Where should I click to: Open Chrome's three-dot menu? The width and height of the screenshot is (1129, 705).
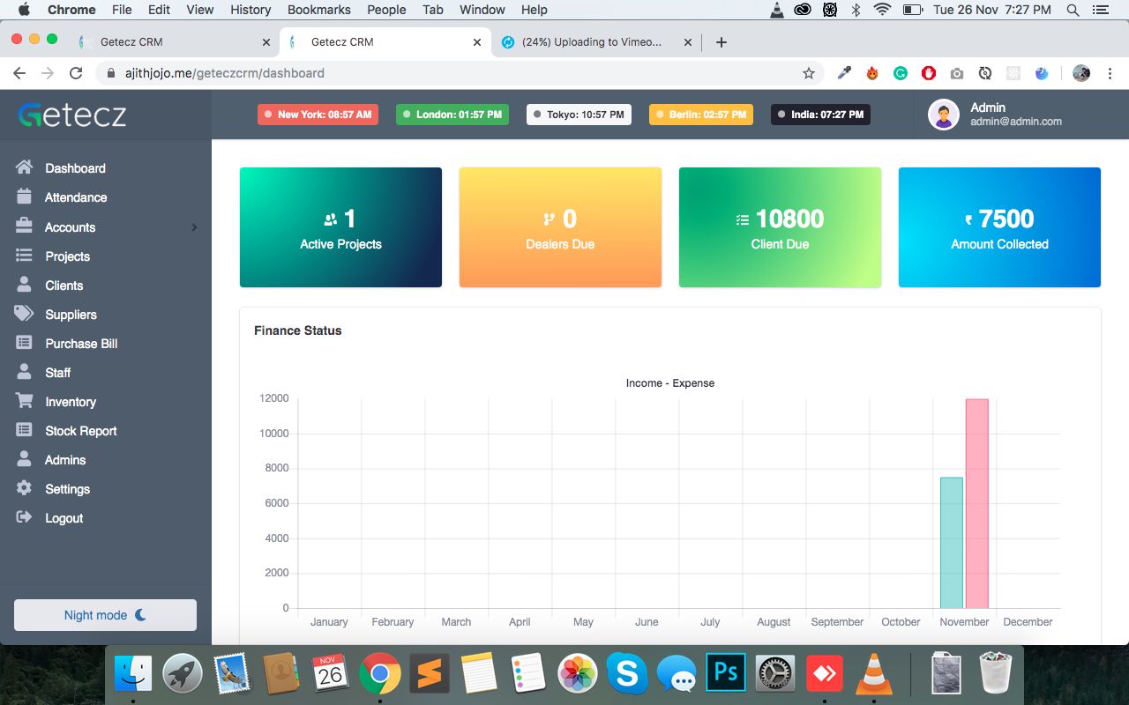point(1110,73)
